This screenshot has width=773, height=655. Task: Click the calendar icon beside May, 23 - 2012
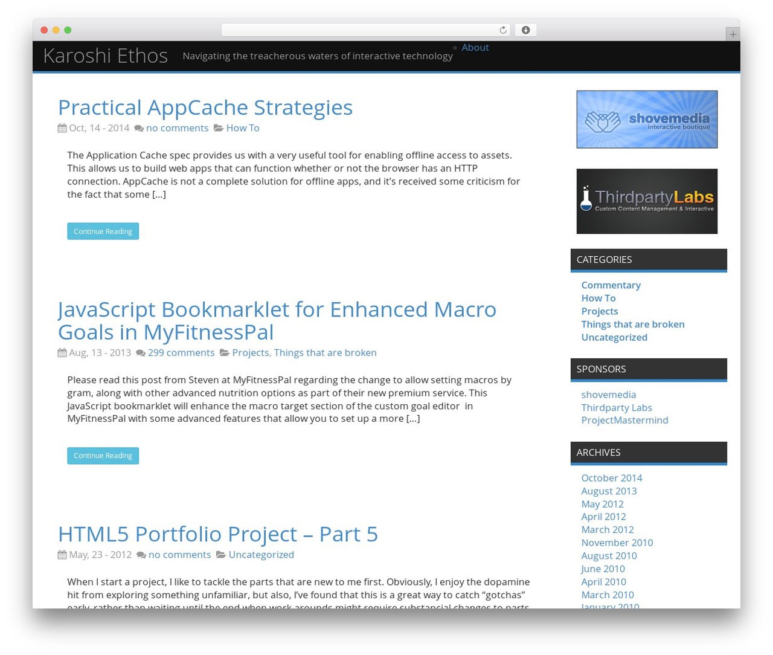[62, 554]
